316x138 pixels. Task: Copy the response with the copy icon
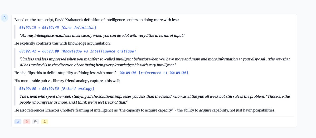coord(36,122)
